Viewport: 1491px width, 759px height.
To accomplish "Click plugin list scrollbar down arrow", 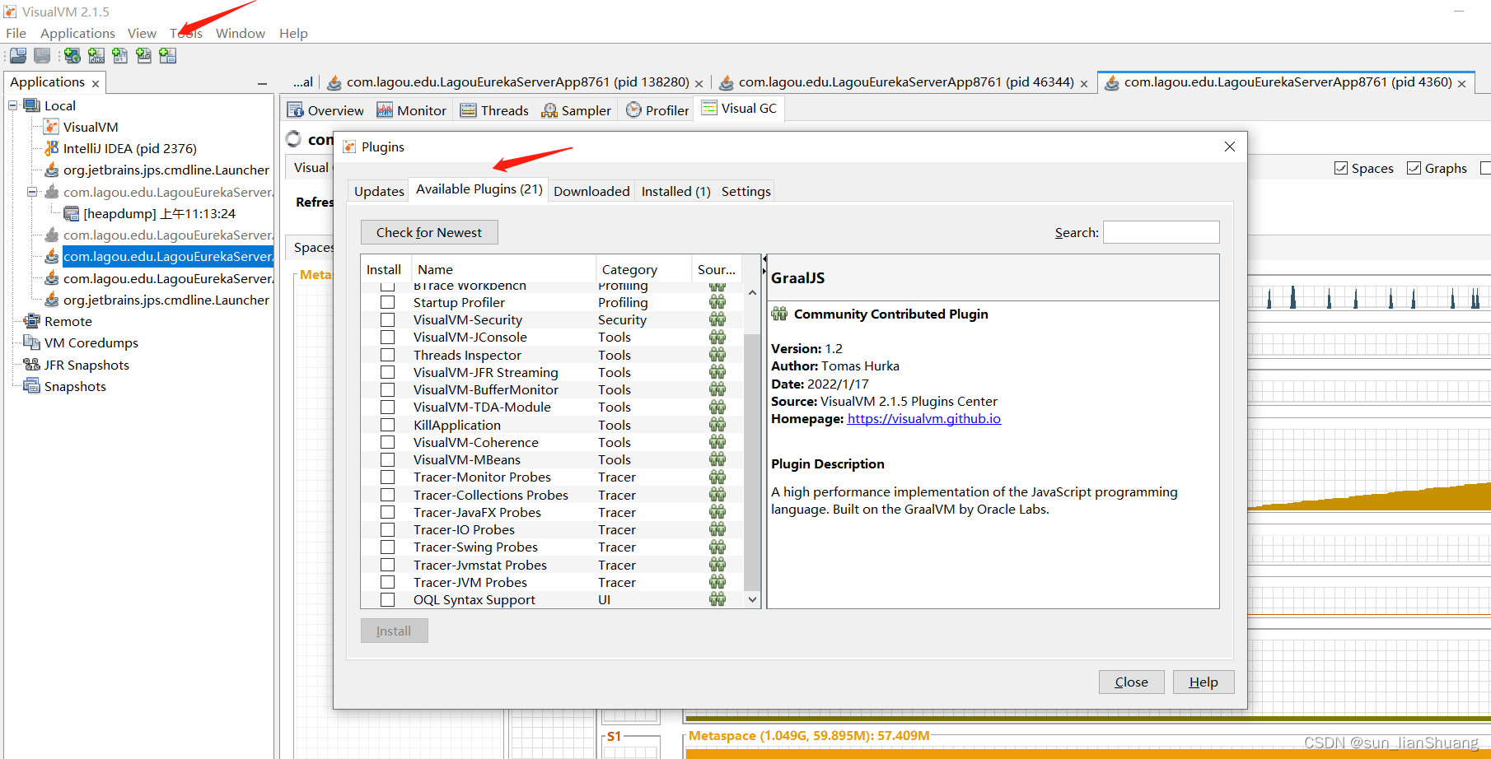I will click(752, 600).
